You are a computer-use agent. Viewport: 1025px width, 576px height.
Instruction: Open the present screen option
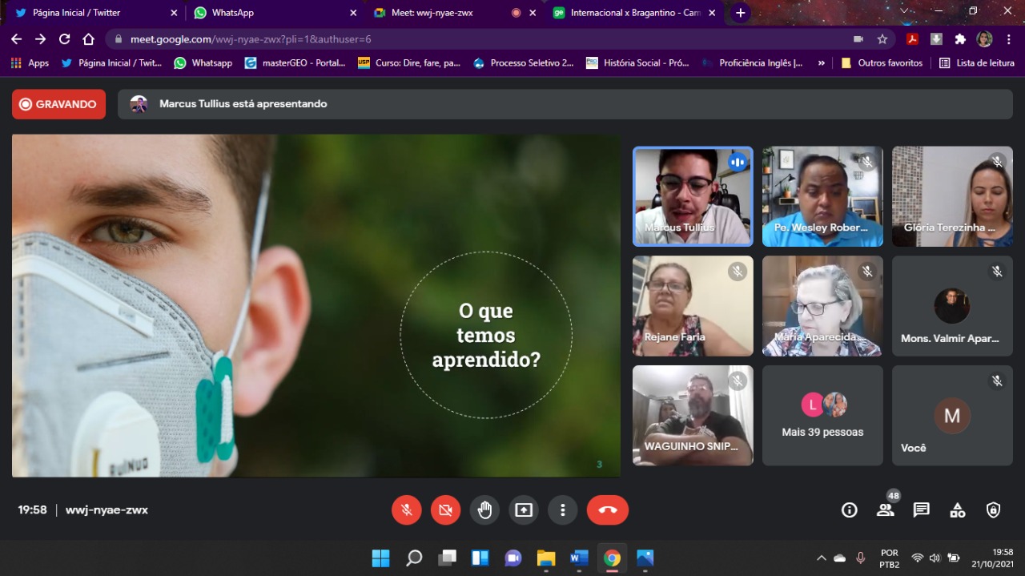[x=524, y=510]
